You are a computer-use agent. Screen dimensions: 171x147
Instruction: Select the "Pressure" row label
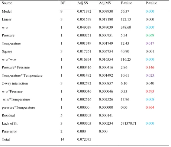(x=8, y=35)
